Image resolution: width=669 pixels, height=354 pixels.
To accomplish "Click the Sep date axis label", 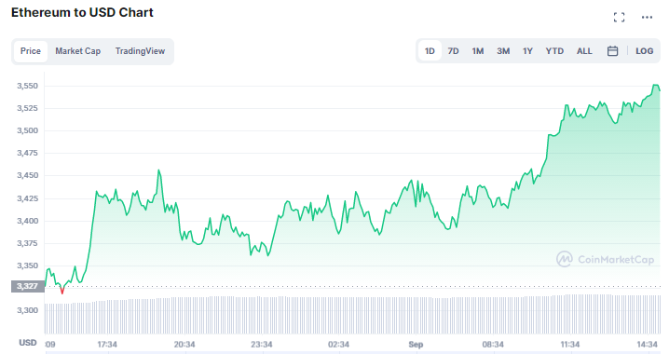I will (x=416, y=344).
